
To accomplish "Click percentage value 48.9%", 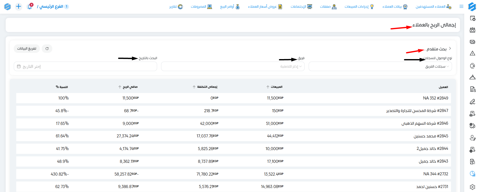I will (x=63, y=161).
